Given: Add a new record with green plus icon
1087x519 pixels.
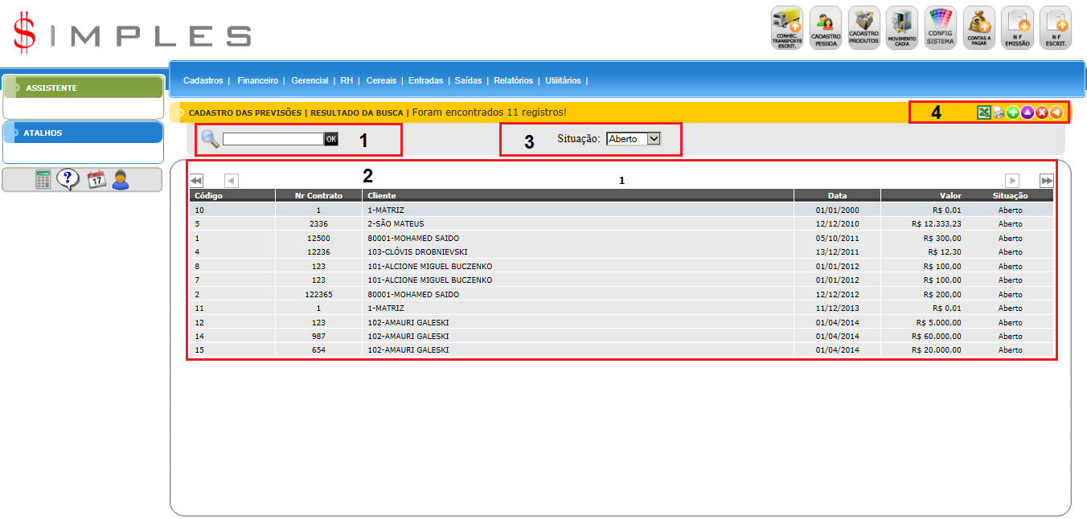Looking at the screenshot, I should pyautogui.click(x=1012, y=113).
